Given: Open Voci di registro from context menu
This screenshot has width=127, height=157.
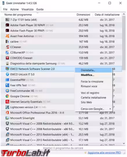Looking at the screenshot, I should point(90,93).
